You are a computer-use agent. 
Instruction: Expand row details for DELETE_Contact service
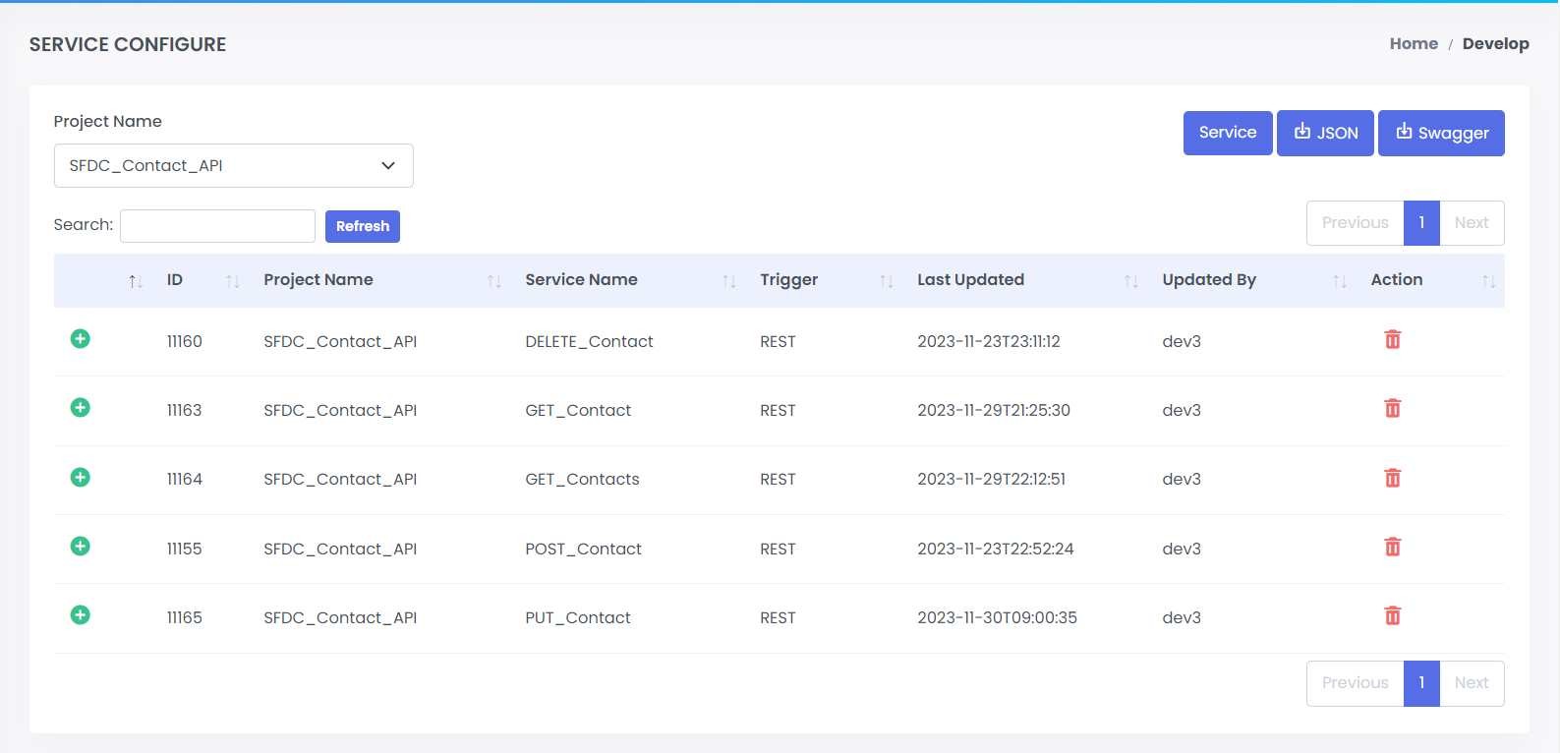pos(81,339)
